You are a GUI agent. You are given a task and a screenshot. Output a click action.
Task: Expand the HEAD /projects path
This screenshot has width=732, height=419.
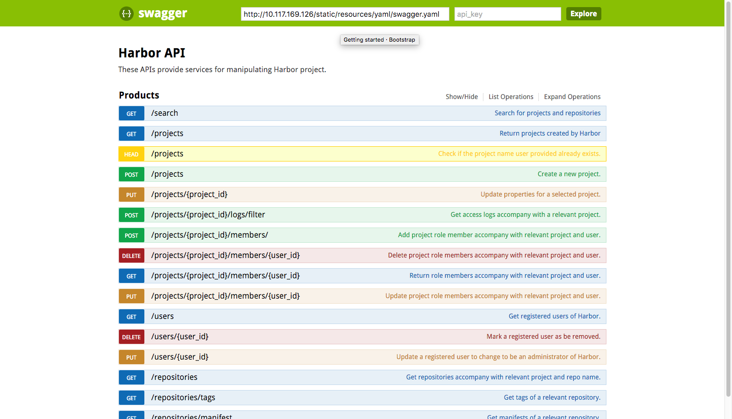pyautogui.click(x=167, y=154)
